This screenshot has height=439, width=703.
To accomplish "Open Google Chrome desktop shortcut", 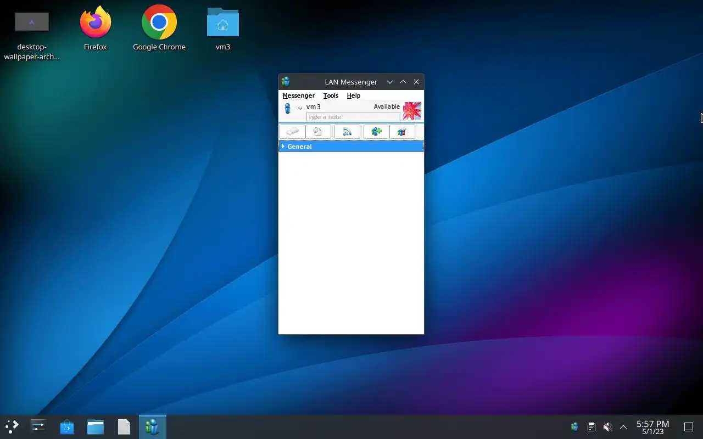I will click(159, 27).
